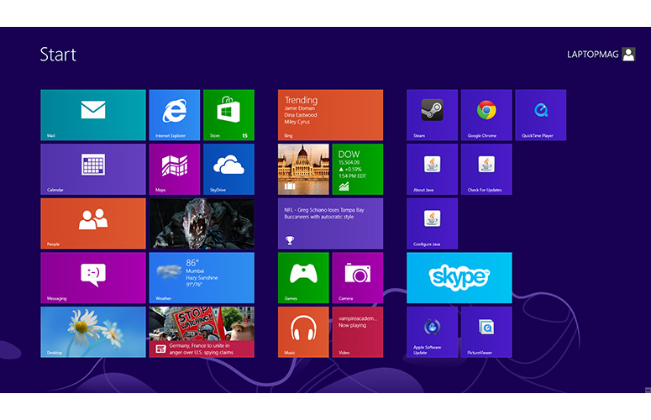Open the People tile
Viewport: 651px width, 420px height.
pos(93,223)
